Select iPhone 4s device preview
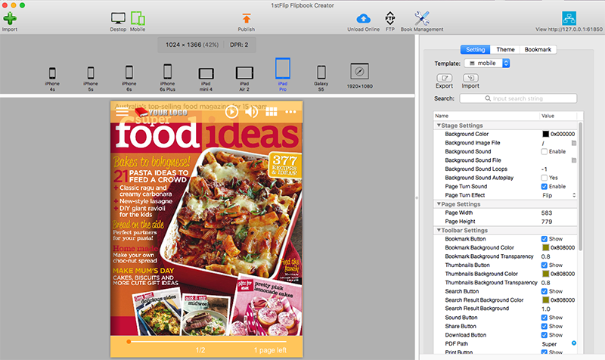This screenshot has height=360, width=605. click(52, 73)
